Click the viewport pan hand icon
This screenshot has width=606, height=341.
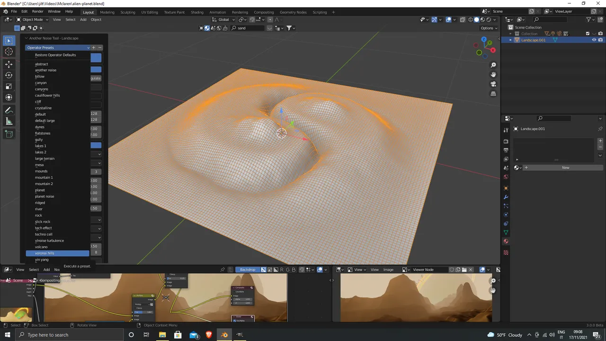493,74
